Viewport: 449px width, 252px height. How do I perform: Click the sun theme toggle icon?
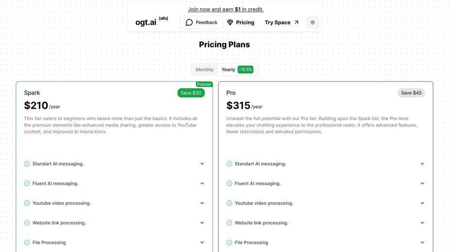[313, 22]
